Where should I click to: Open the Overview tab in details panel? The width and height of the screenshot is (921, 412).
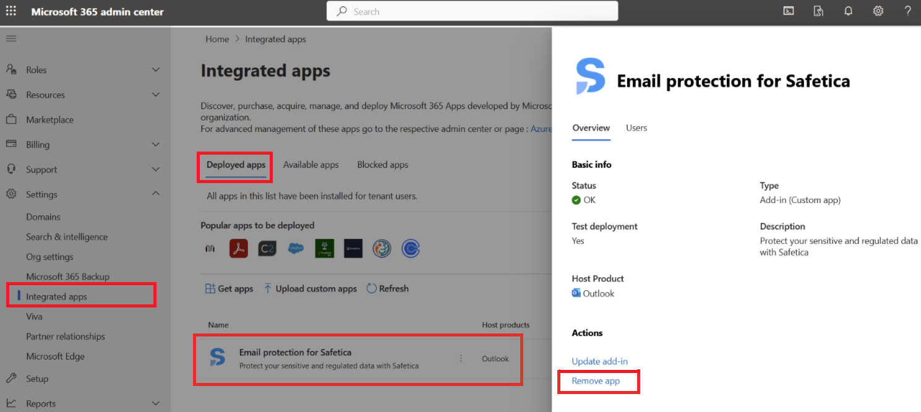tap(591, 127)
